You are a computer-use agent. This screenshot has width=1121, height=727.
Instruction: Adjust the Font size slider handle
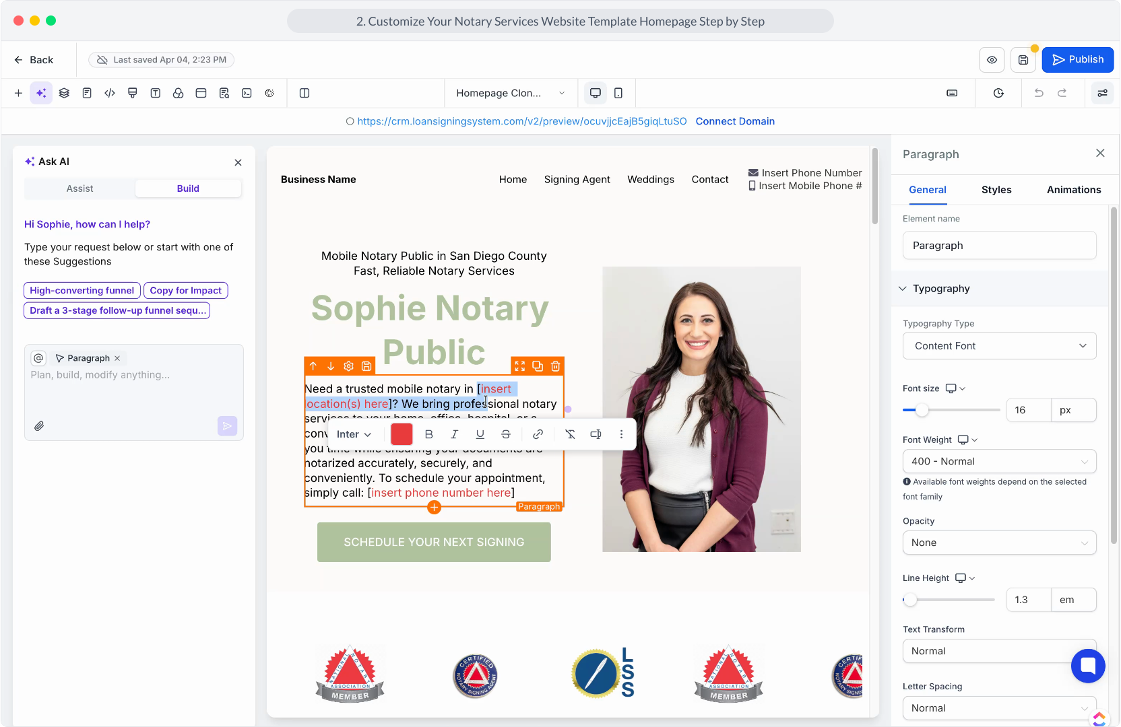point(922,410)
